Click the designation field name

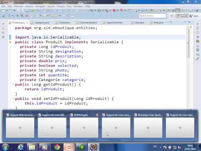pos(68,52)
